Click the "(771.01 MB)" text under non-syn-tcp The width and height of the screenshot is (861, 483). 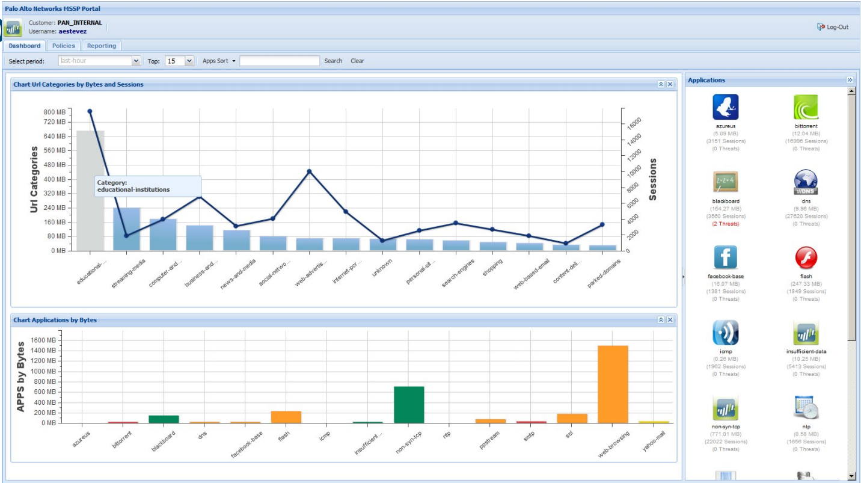726,434
